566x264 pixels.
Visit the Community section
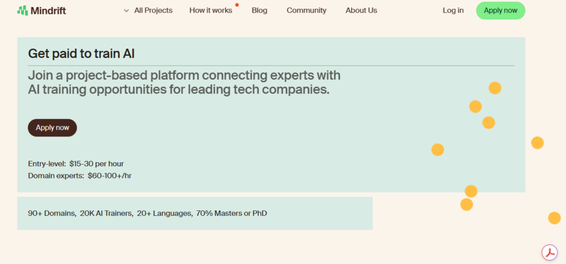point(306,10)
